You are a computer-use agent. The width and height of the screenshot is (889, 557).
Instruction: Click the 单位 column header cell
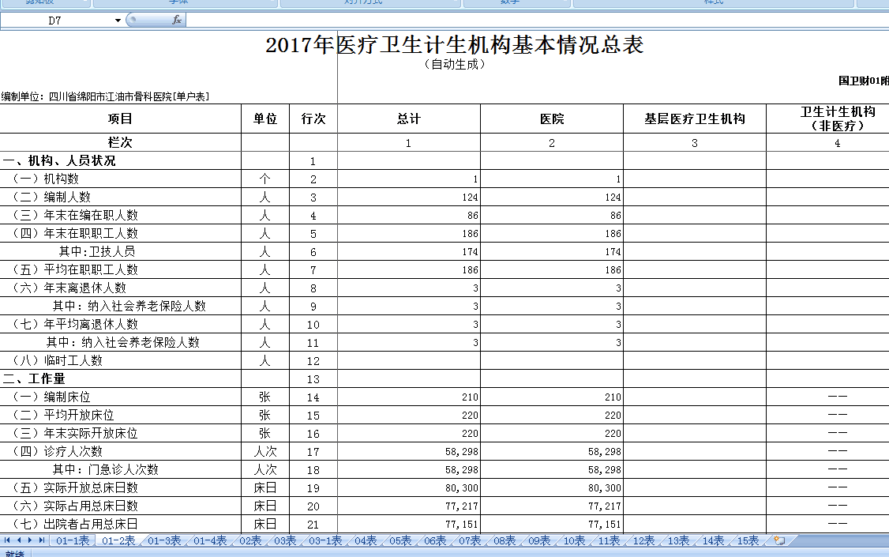coord(265,119)
